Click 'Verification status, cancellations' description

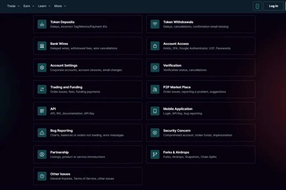pos(185,70)
